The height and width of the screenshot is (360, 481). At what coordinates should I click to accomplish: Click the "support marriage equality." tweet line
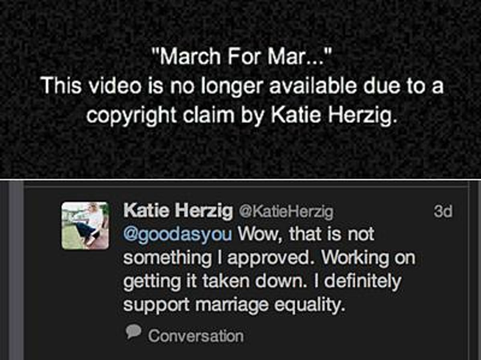(234, 306)
